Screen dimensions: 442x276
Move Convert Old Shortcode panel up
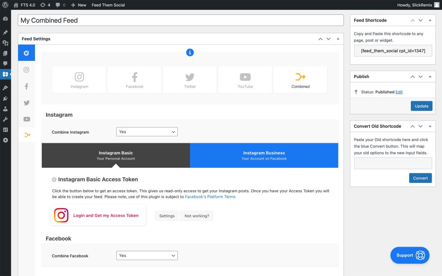tap(412, 126)
